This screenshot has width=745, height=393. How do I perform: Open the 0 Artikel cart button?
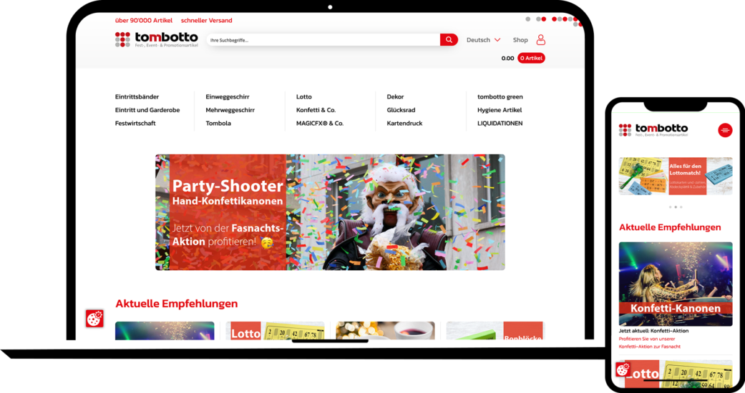[531, 58]
